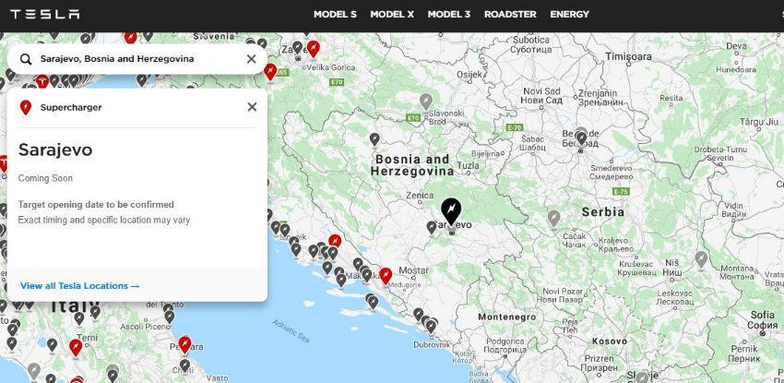This screenshot has width=784, height=383.
Task: Click the Podgorica city label
Action: (x=505, y=345)
